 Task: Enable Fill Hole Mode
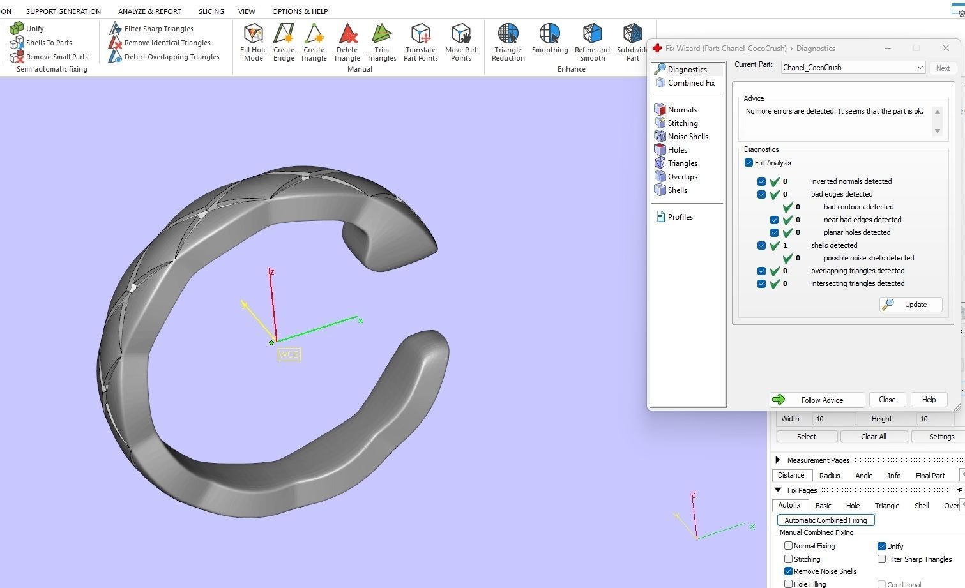pos(254,42)
